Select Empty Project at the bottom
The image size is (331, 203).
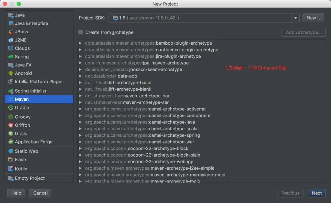[30, 178]
